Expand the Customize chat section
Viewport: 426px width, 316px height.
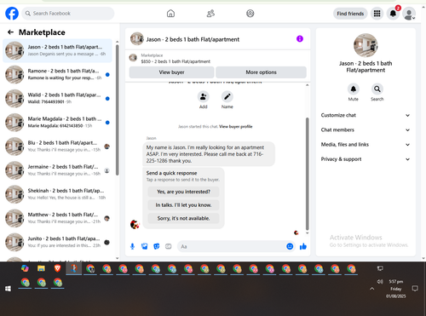(x=366, y=115)
